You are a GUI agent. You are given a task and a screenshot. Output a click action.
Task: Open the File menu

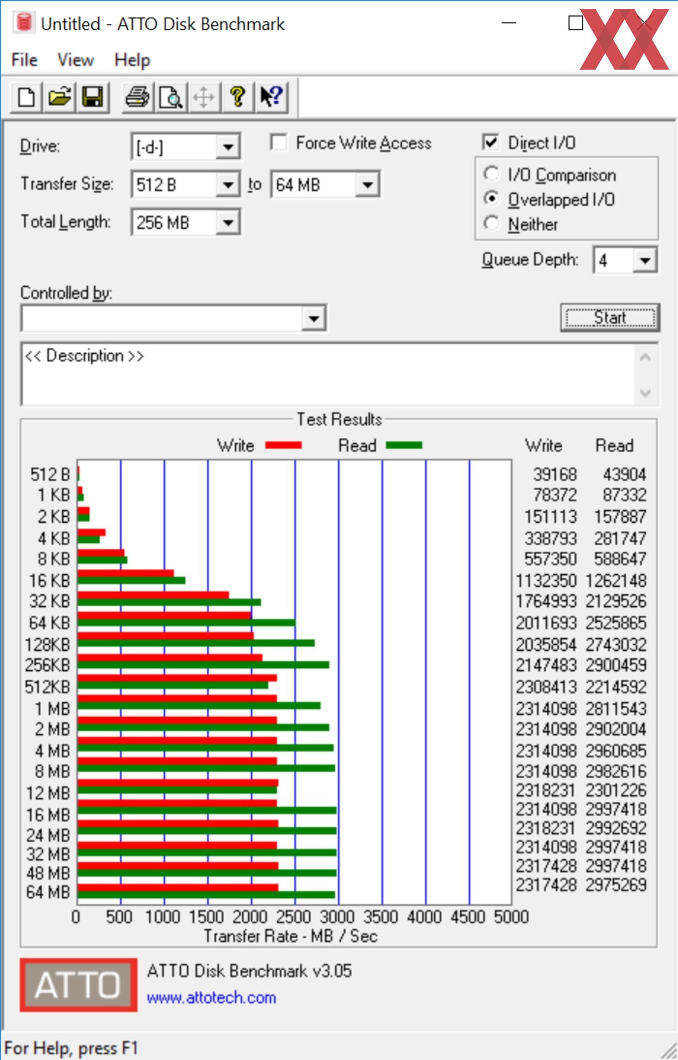tap(24, 60)
